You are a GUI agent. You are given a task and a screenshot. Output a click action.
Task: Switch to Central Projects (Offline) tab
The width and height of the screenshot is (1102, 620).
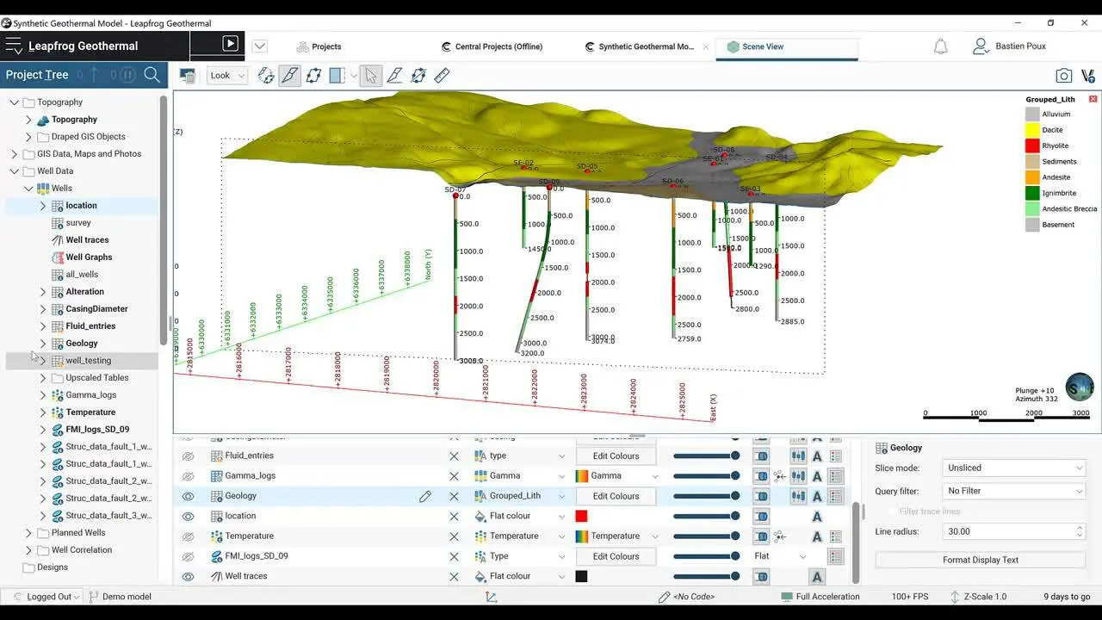coord(492,46)
